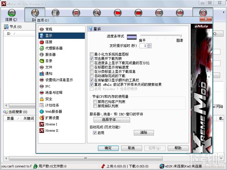This screenshot has width=227, height=170.
Task: Select 目录 in options list
Action: tap(62, 61)
